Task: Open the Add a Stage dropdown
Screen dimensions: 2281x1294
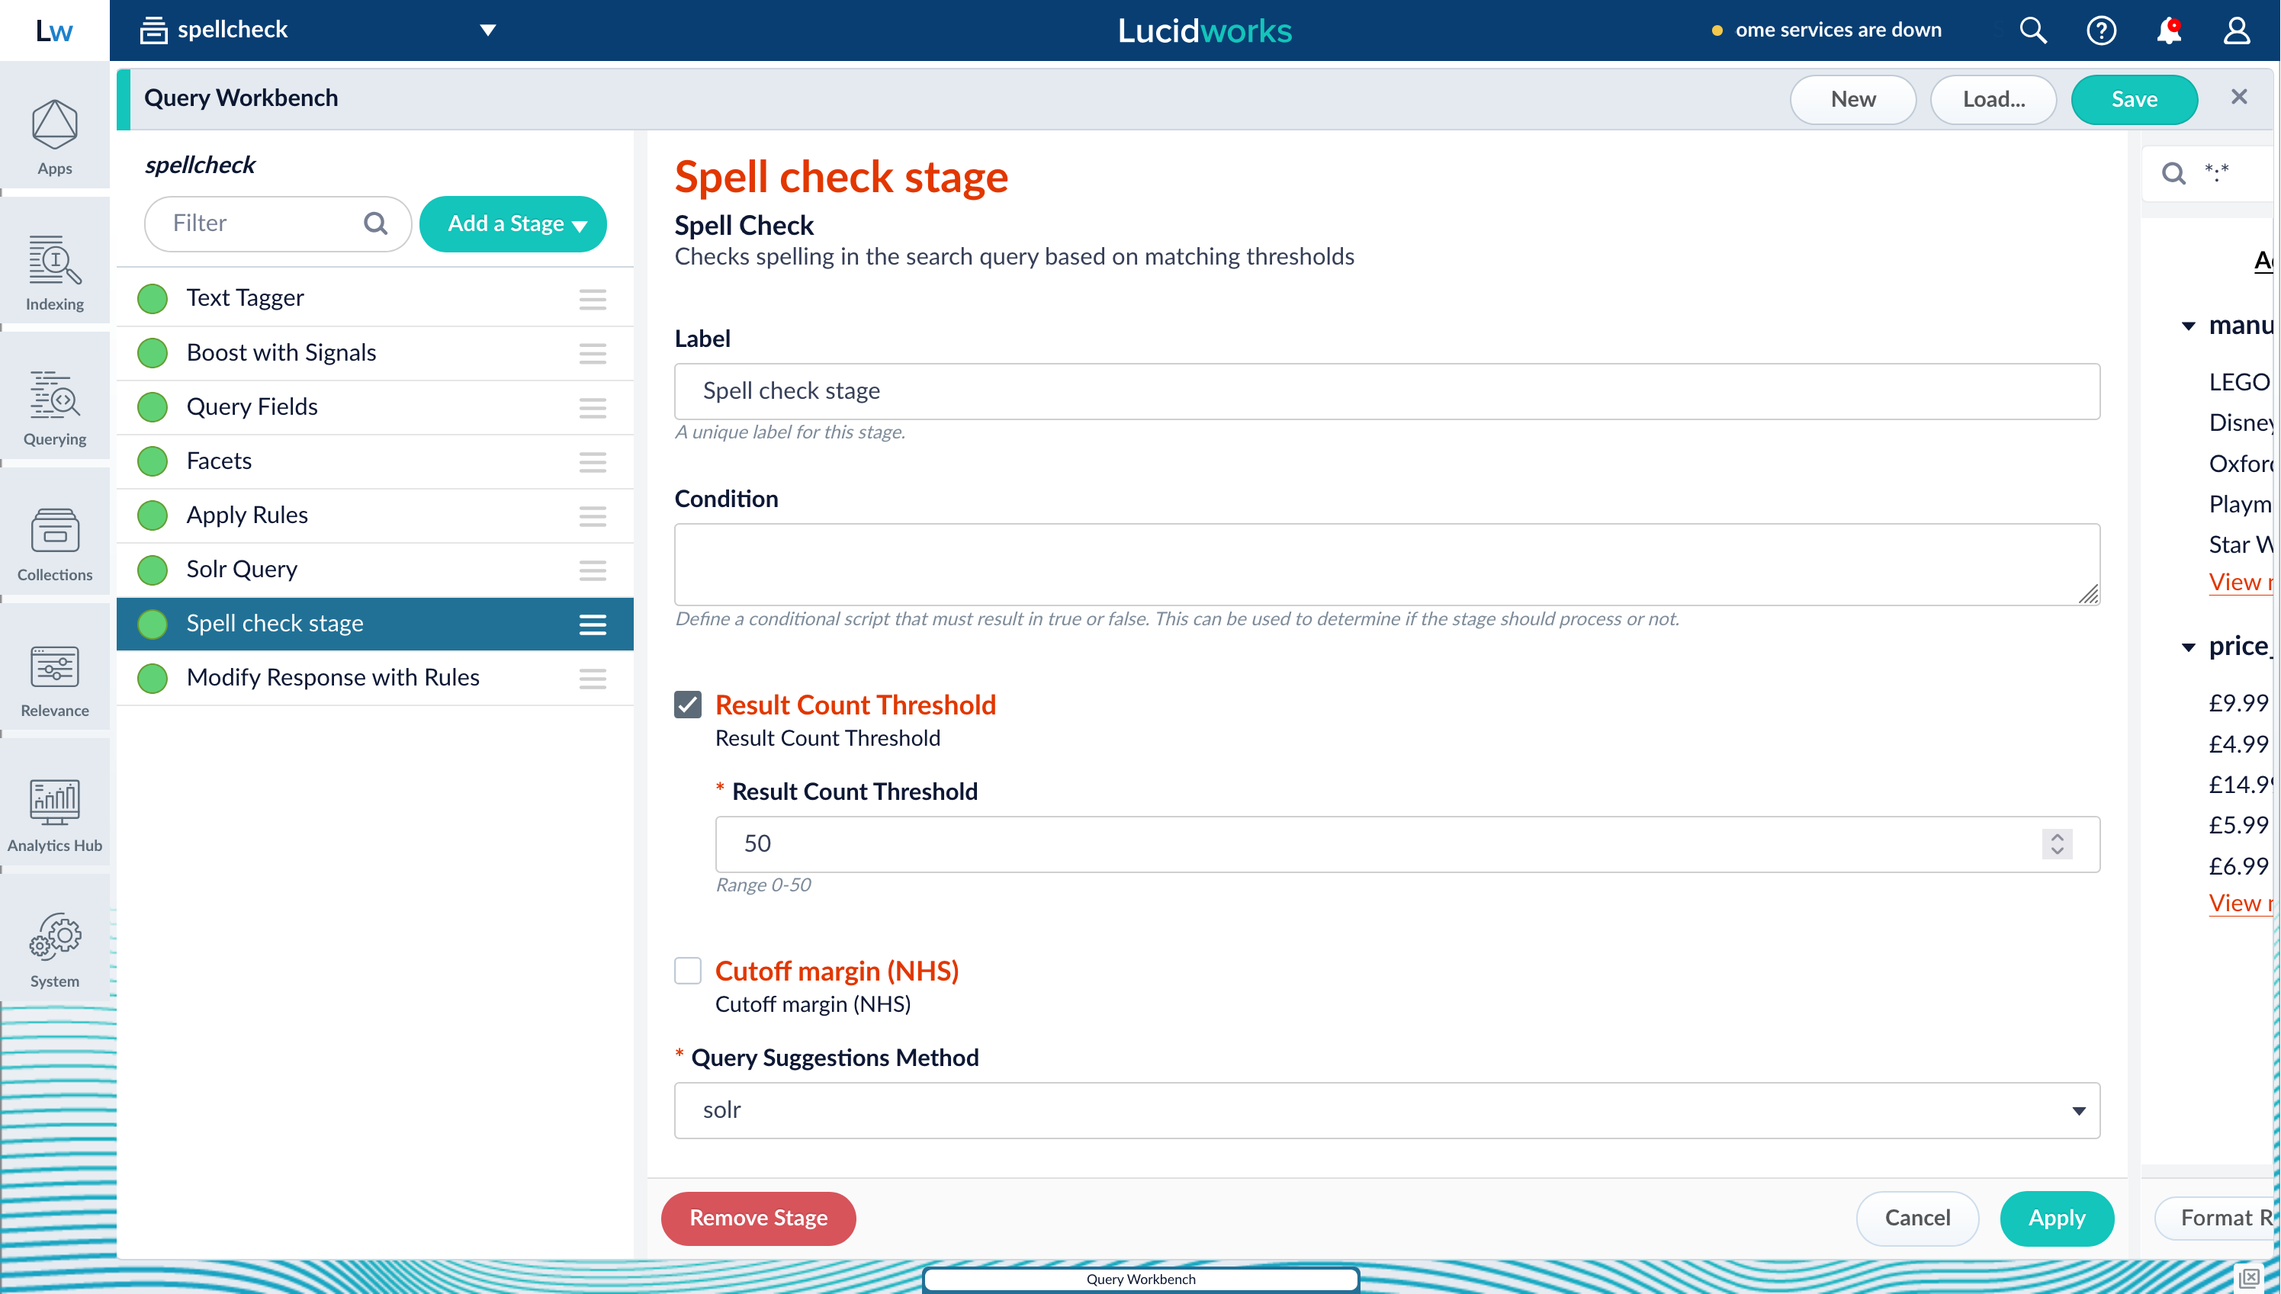Action: point(513,223)
